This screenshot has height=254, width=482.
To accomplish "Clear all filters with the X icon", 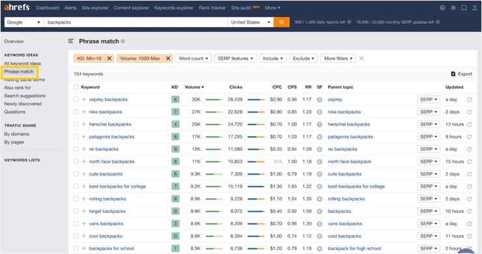I will 361,59.
